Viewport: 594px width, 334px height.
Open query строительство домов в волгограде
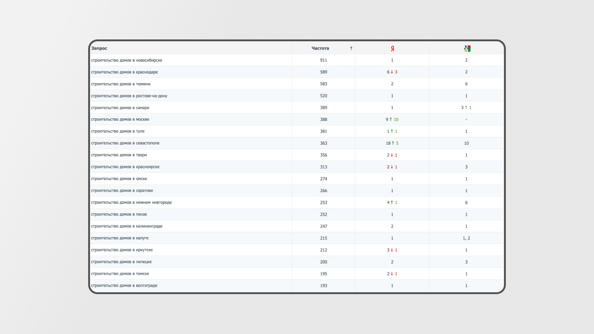tap(124, 285)
